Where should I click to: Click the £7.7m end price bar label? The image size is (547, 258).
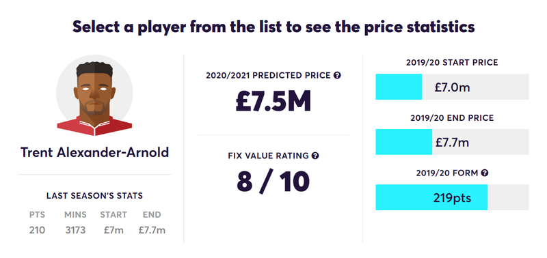coord(452,143)
